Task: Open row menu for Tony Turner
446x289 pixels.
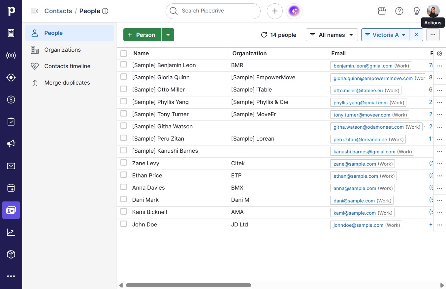Action: (439, 115)
